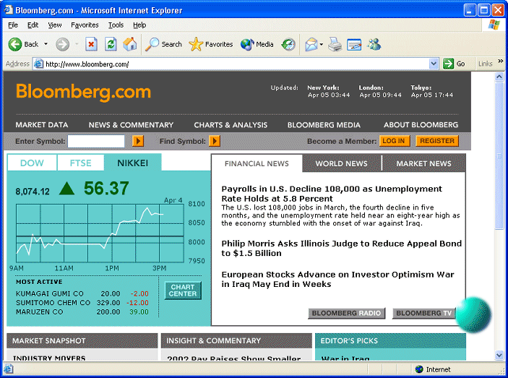This screenshot has width=508, height=378.
Task: Switch to the MARKET NEWS tab
Action: pos(423,163)
